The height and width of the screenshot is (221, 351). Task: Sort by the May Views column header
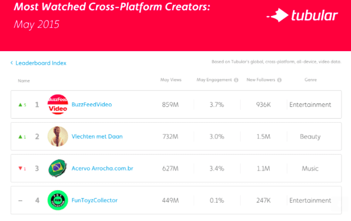pos(171,80)
